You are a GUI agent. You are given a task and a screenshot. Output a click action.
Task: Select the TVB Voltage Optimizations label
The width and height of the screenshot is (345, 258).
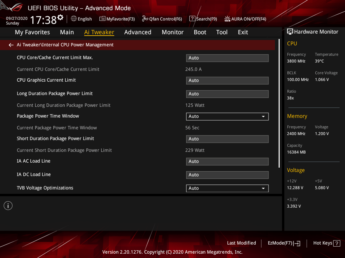tap(45, 188)
